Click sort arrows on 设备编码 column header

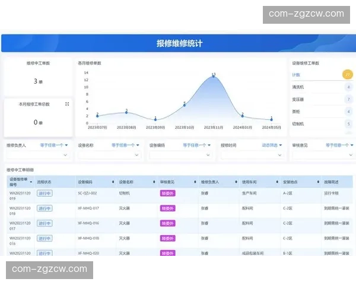[113, 182]
